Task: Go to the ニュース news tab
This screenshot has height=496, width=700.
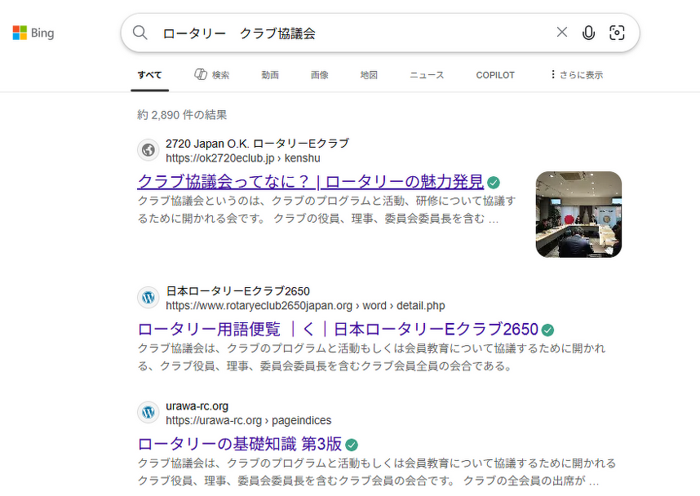Action: [427, 75]
